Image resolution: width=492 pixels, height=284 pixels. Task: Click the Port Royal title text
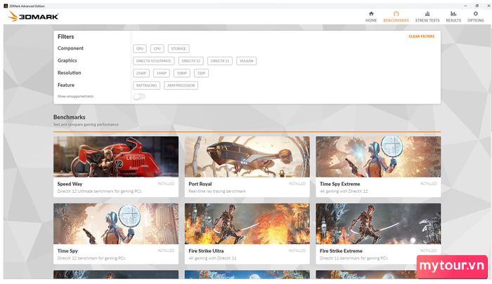pos(200,184)
